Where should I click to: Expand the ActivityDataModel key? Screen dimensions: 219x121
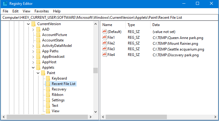[x=33, y=46]
